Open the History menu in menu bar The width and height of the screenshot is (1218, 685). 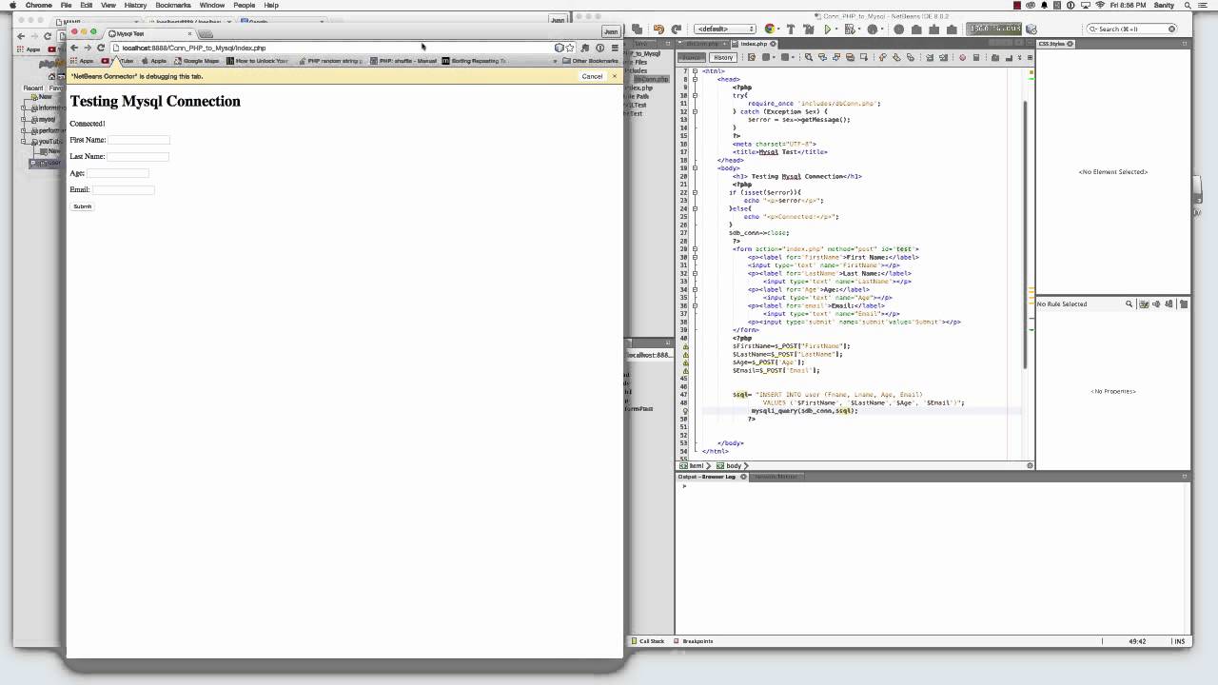[x=135, y=5]
